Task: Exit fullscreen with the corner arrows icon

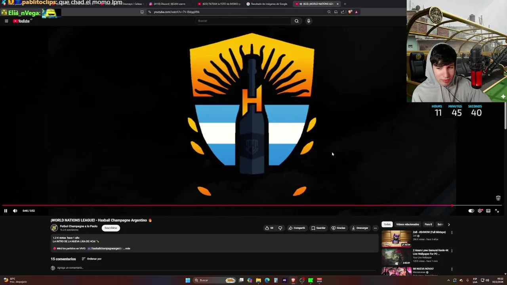Action: 497,211
